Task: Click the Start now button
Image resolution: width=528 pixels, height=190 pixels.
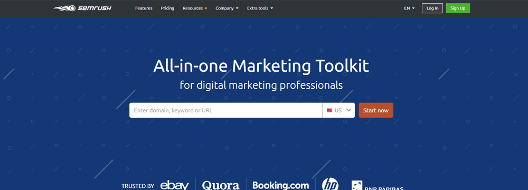Action: [x=376, y=110]
